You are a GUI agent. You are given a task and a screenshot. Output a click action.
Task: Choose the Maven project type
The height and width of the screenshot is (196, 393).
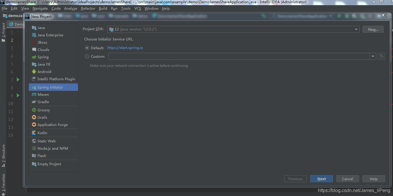pos(53,95)
